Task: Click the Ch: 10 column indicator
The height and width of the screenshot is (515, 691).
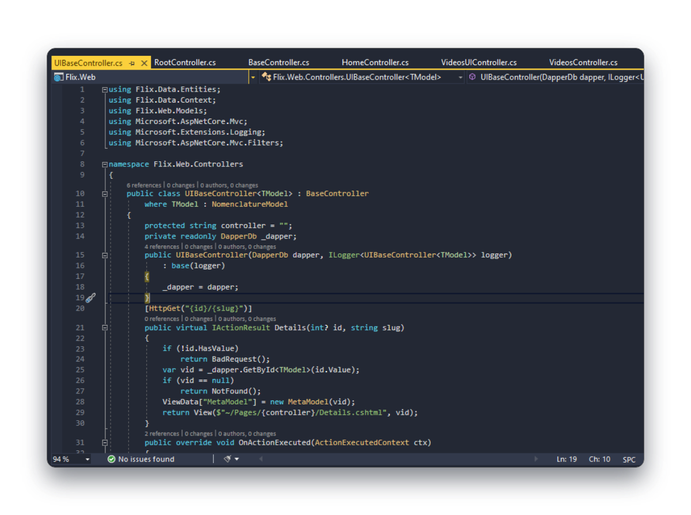Action: (x=599, y=459)
